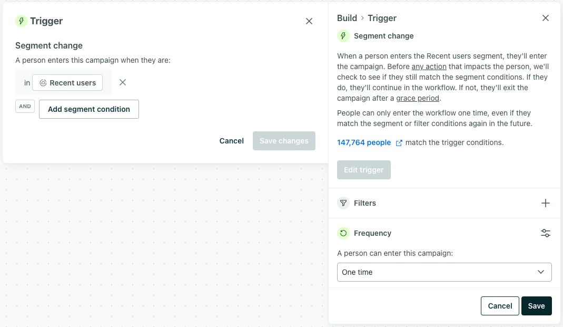Open the 'grace period' help link
The image size is (563, 327).
click(418, 98)
